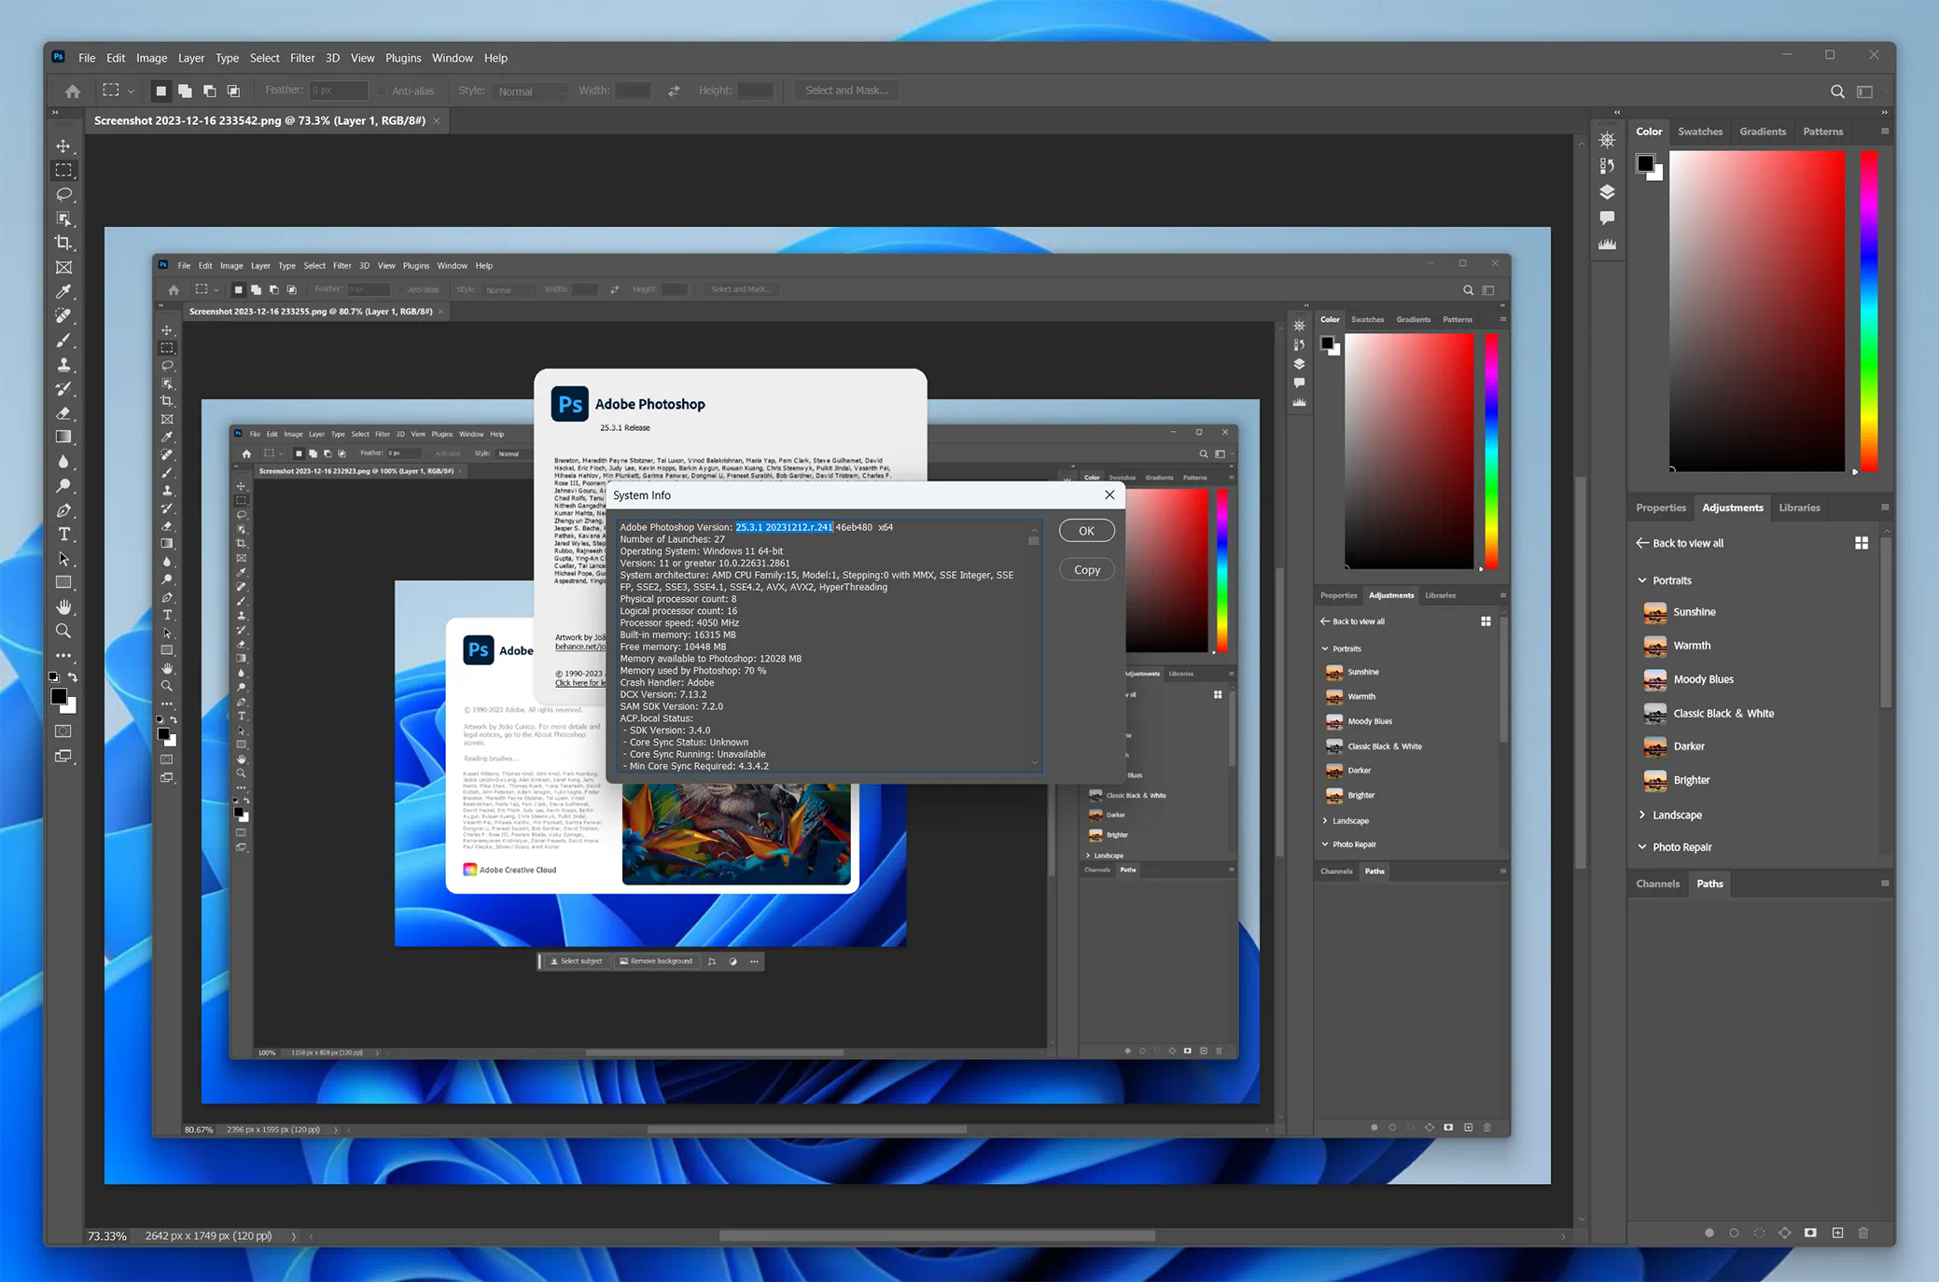
Task: Go to the Home screen icon
Action: click(x=73, y=91)
